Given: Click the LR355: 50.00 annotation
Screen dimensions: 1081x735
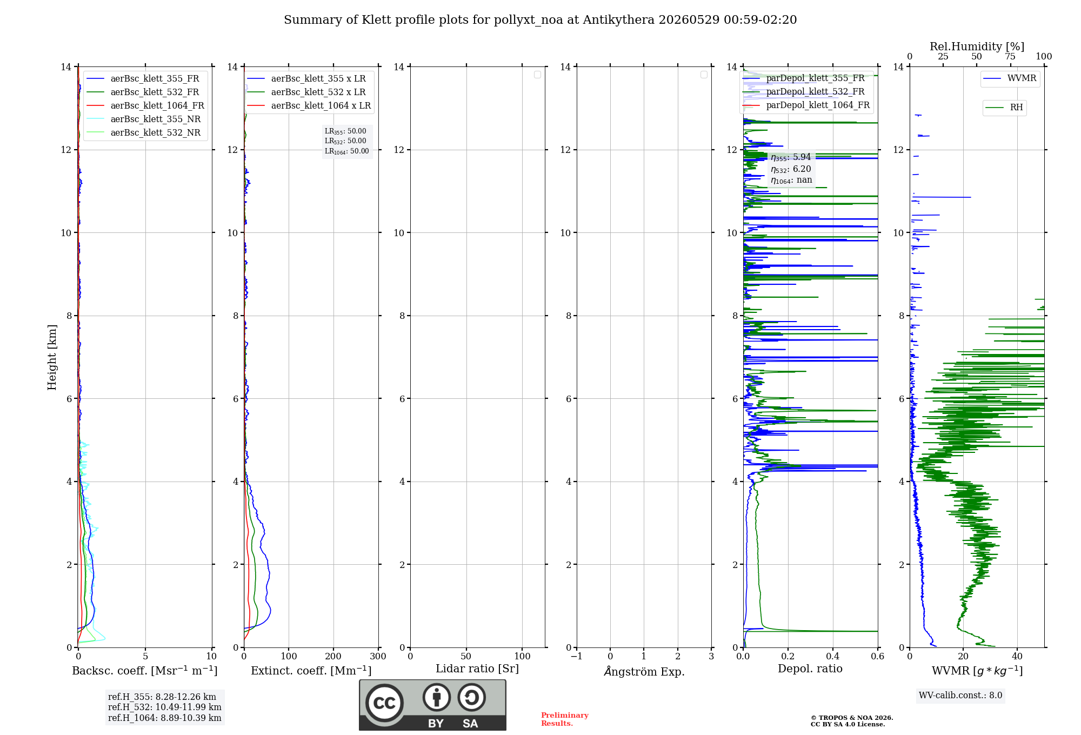Looking at the screenshot, I should coord(345,131).
